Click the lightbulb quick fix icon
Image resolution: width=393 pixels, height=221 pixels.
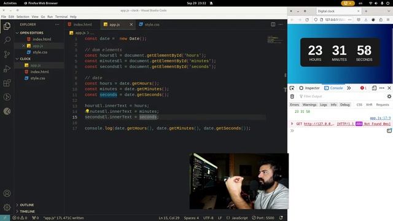pos(87,111)
